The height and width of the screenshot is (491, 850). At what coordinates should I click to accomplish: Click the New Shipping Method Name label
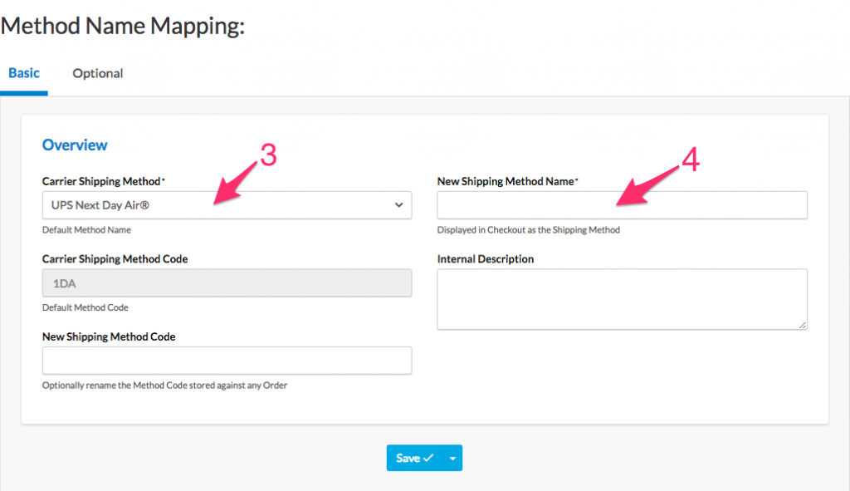506,181
